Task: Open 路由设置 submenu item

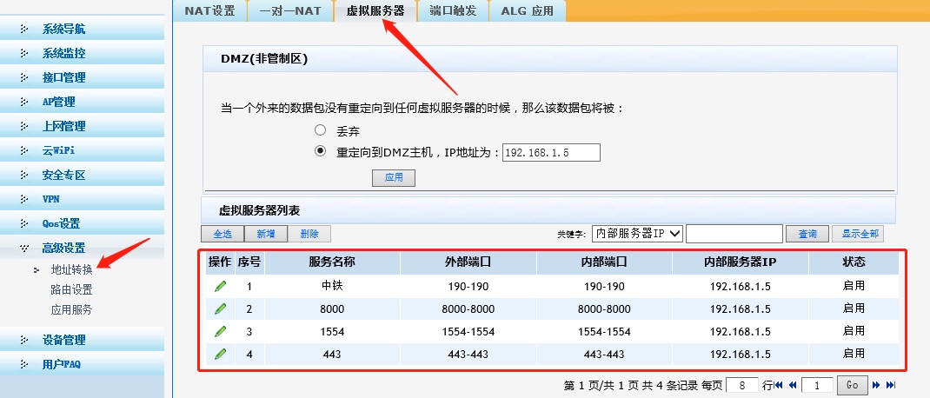Action: point(72,290)
